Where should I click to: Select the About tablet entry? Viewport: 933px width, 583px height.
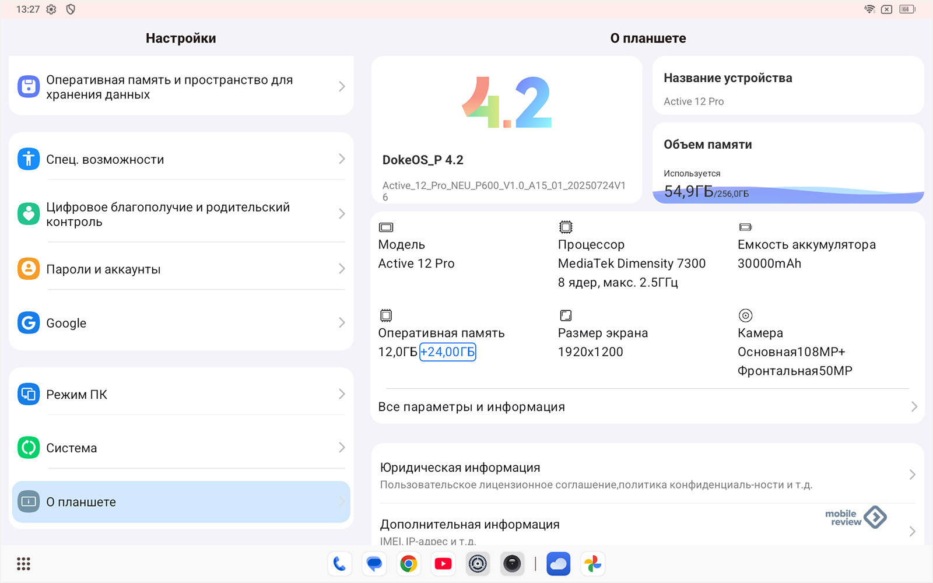[181, 501]
